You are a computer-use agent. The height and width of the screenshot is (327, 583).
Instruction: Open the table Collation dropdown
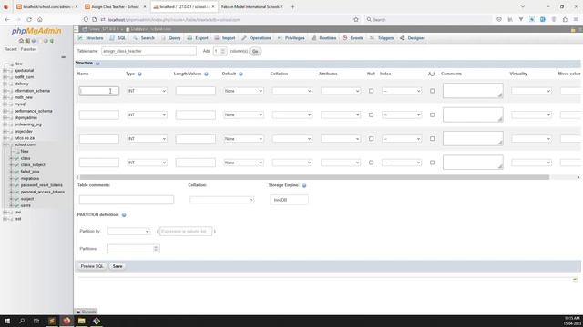(221, 200)
